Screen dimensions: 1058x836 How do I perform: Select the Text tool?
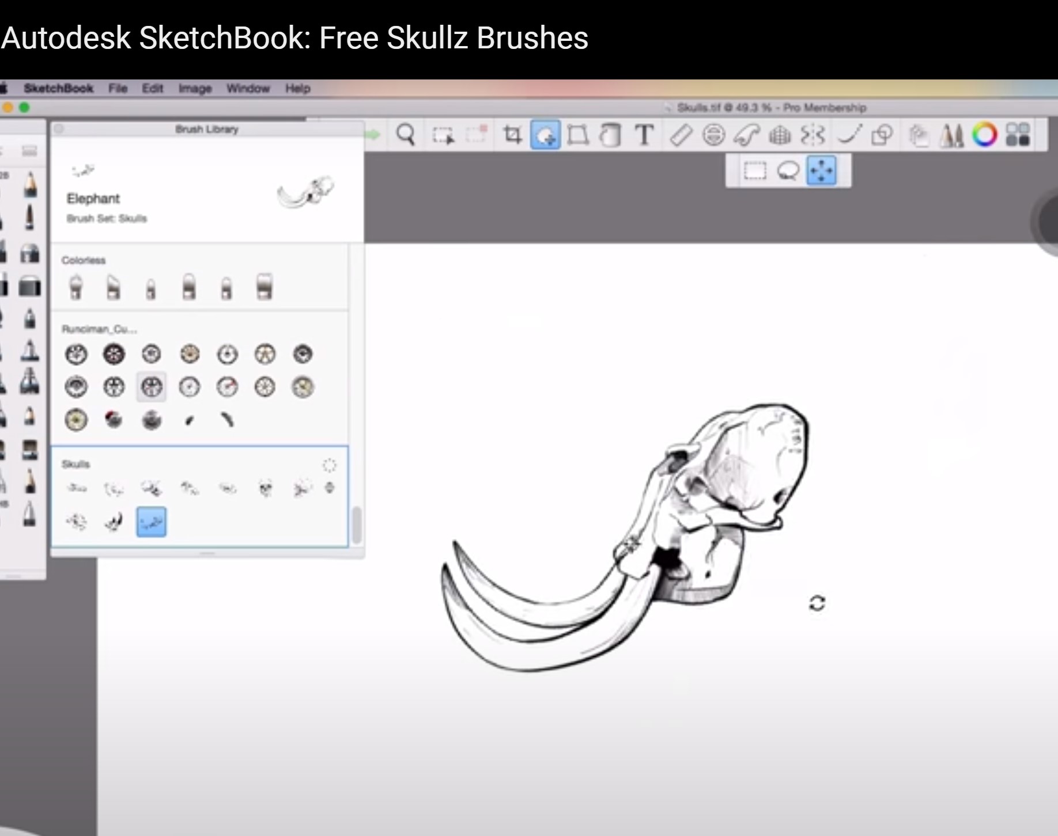click(x=644, y=136)
